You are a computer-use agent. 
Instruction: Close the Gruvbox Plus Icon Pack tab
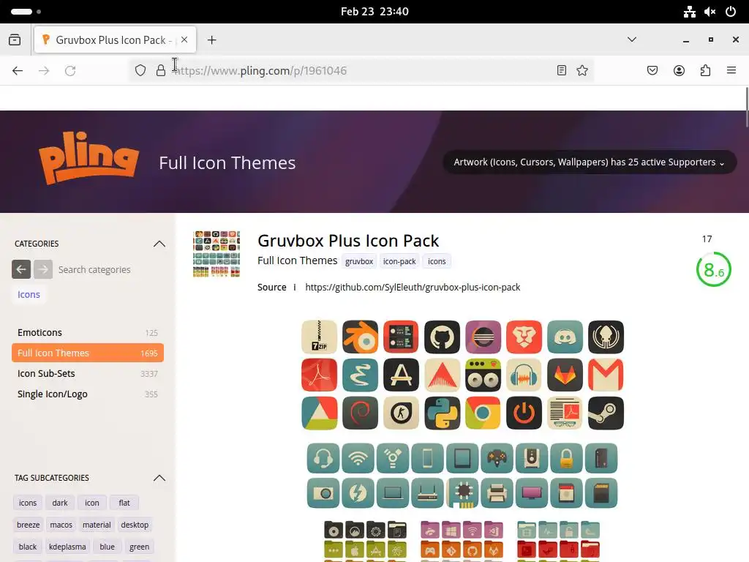click(x=184, y=40)
